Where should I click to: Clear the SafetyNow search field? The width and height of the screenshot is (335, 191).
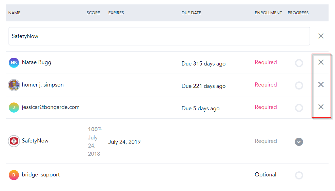click(321, 36)
